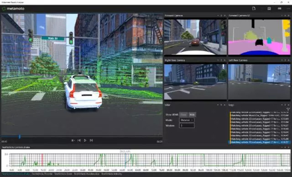Play the simulation playback
Screen dimensions: 292x177
pyautogui.click(x=85, y=140)
